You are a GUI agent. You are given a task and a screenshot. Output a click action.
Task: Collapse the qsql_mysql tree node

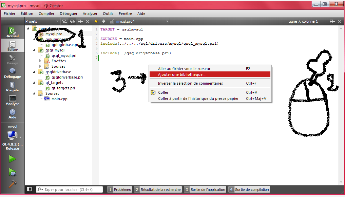34,50
